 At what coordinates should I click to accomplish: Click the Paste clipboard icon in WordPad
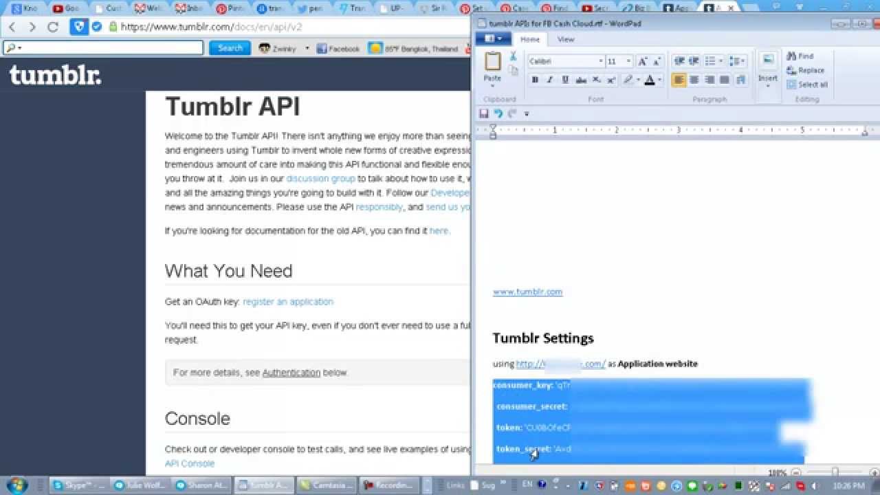492,62
